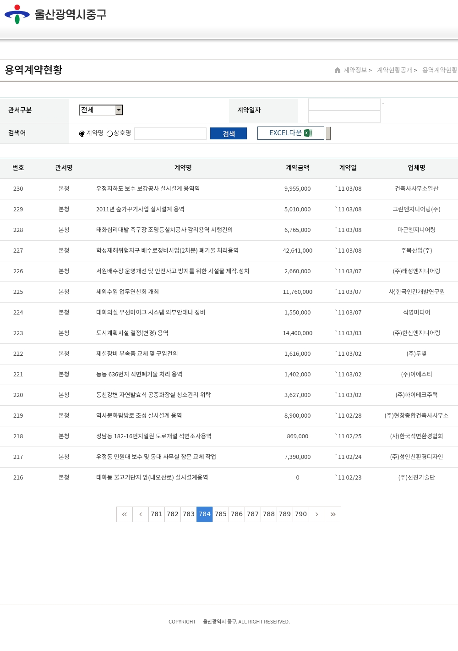Go to next page with right arrow
The image size is (458, 651).
point(316,514)
